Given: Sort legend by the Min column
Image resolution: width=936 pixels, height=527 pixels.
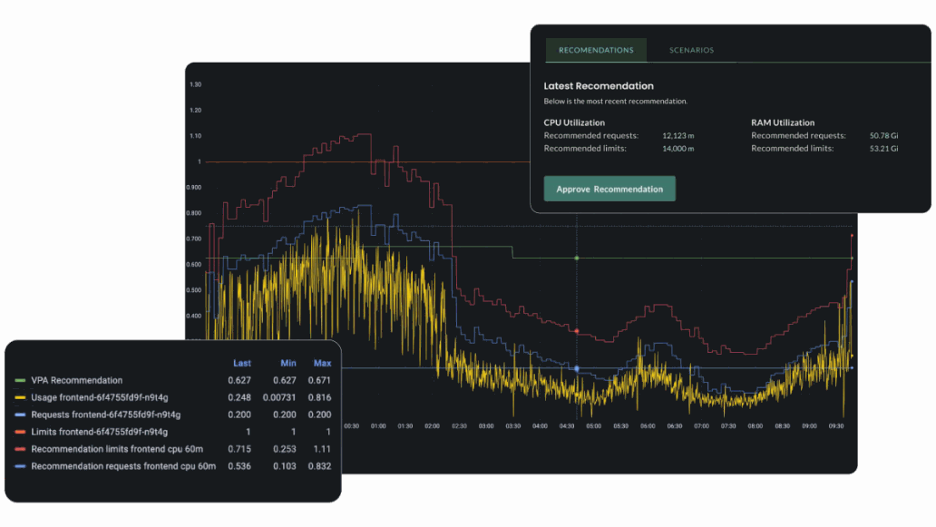Looking at the screenshot, I should pyautogui.click(x=288, y=363).
